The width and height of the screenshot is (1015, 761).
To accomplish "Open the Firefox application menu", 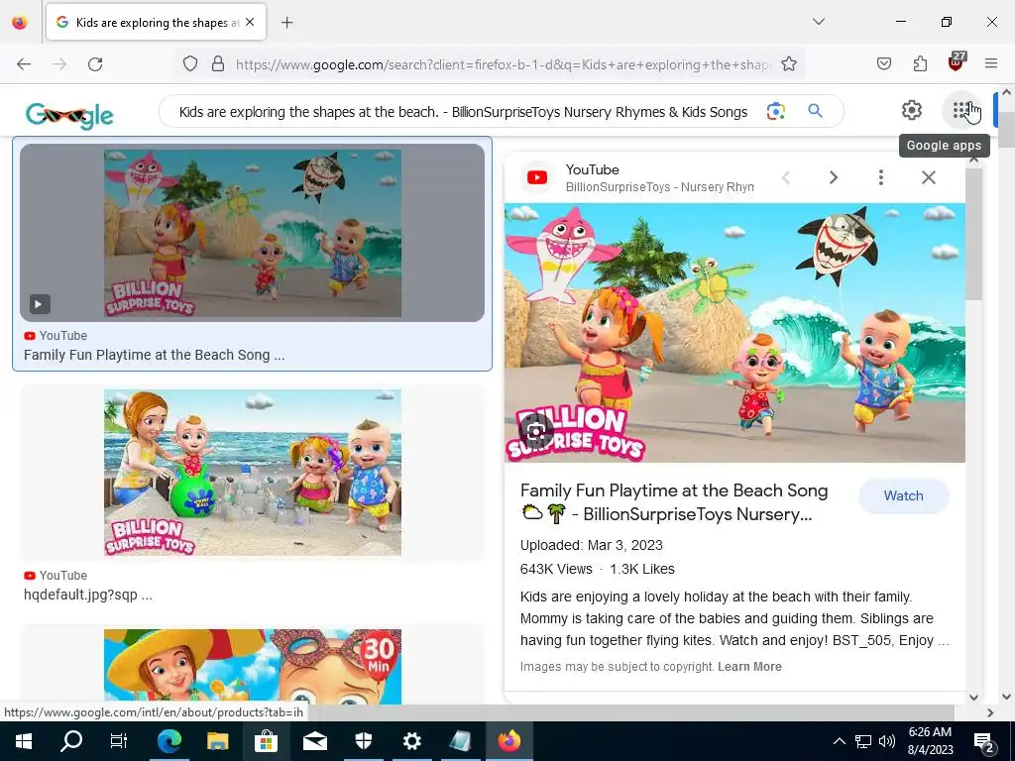I will point(991,63).
